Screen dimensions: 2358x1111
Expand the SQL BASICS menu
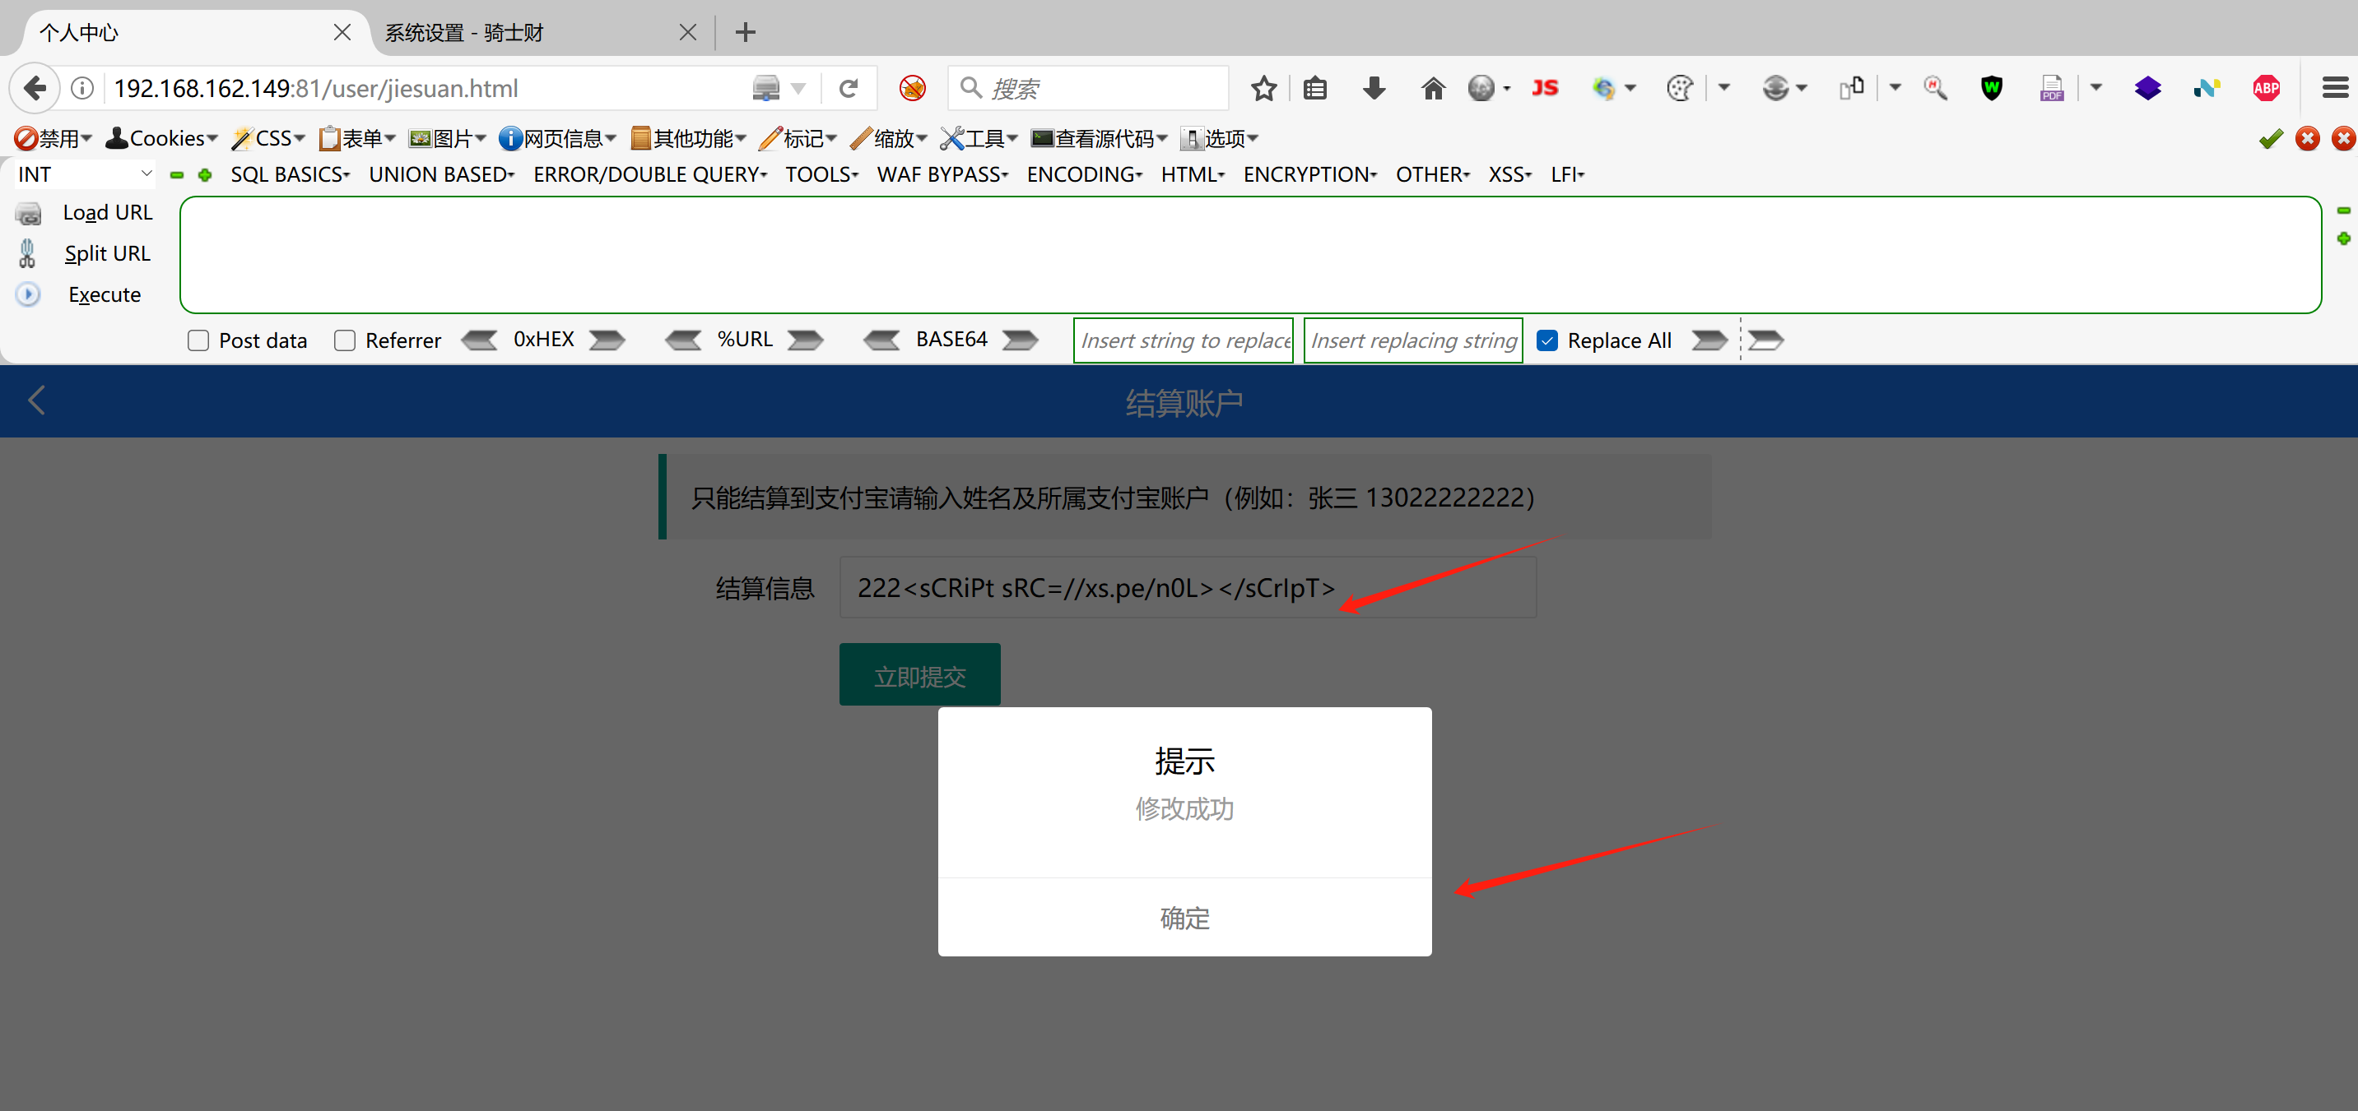pyautogui.click(x=289, y=174)
